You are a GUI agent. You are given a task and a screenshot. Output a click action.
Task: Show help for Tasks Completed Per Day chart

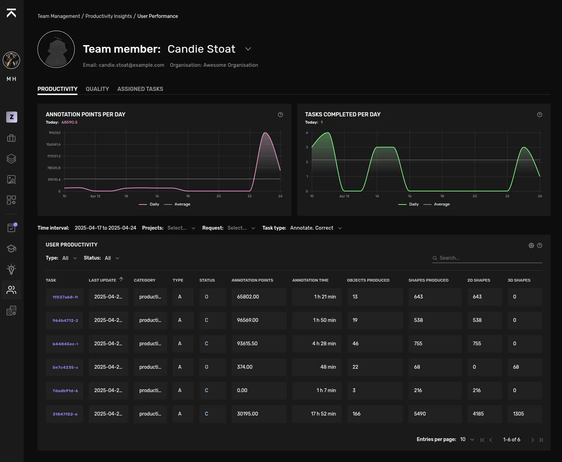coord(540,115)
